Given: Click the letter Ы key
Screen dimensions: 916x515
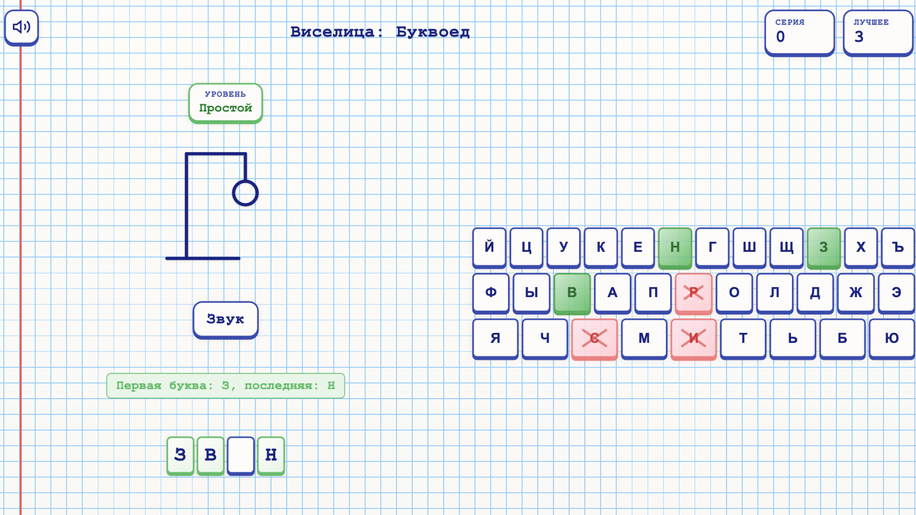Looking at the screenshot, I should [x=531, y=293].
